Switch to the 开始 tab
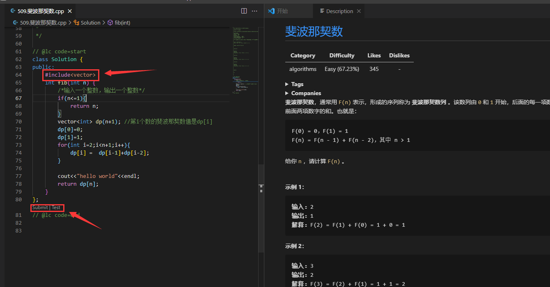550x287 pixels. coord(282,11)
